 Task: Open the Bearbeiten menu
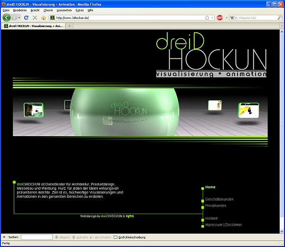click(x=20, y=10)
